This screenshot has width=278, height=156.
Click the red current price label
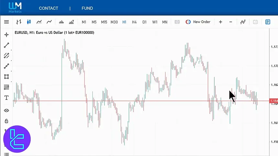pyautogui.click(x=273, y=101)
